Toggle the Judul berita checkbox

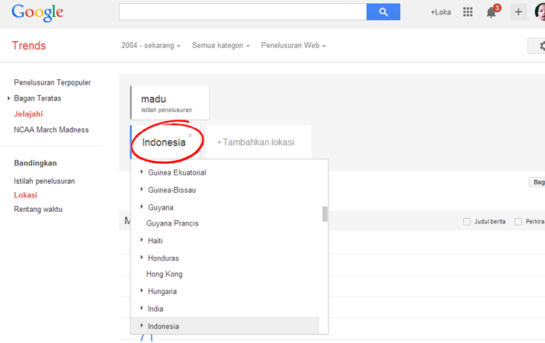tap(467, 221)
